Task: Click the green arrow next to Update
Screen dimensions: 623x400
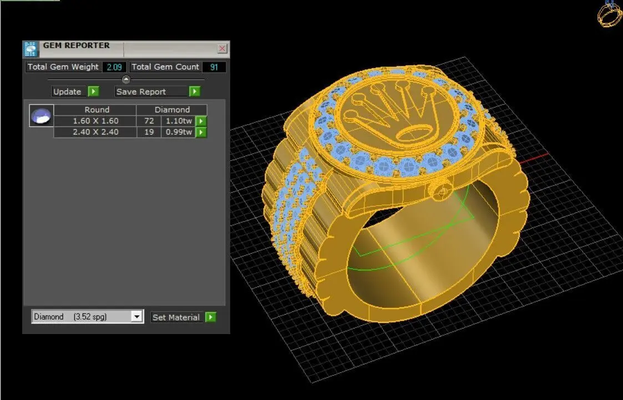Action: coord(93,91)
